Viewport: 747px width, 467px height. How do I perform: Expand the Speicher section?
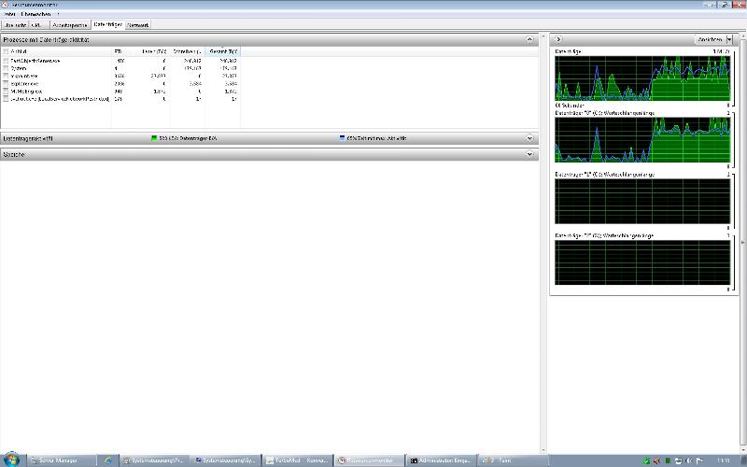pos(529,154)
